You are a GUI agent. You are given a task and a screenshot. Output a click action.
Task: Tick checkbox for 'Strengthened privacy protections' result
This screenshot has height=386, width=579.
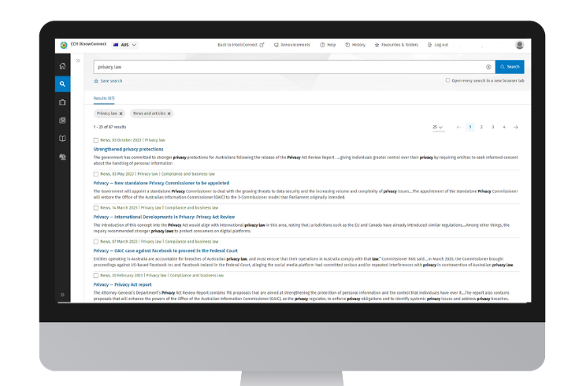96,140
